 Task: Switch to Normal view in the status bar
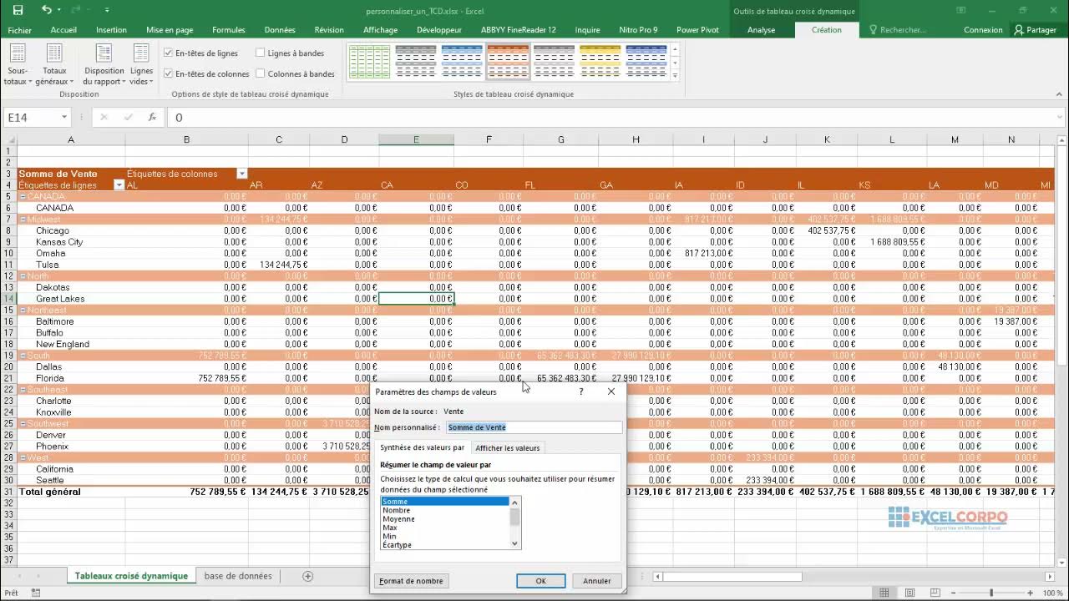tap(884, 593)
